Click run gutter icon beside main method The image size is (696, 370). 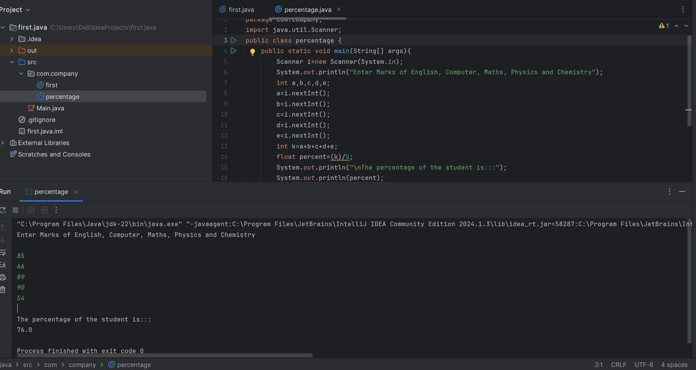(233, 51)
